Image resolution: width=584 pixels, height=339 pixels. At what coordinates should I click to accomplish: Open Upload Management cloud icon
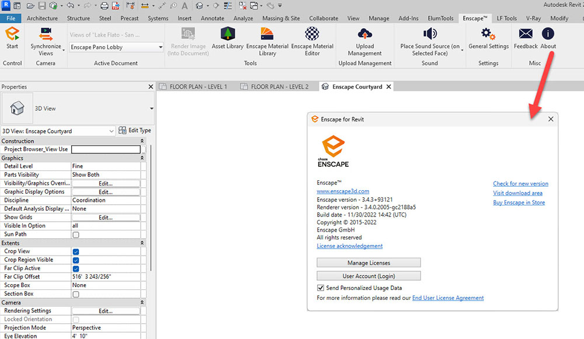coord(364,34)
